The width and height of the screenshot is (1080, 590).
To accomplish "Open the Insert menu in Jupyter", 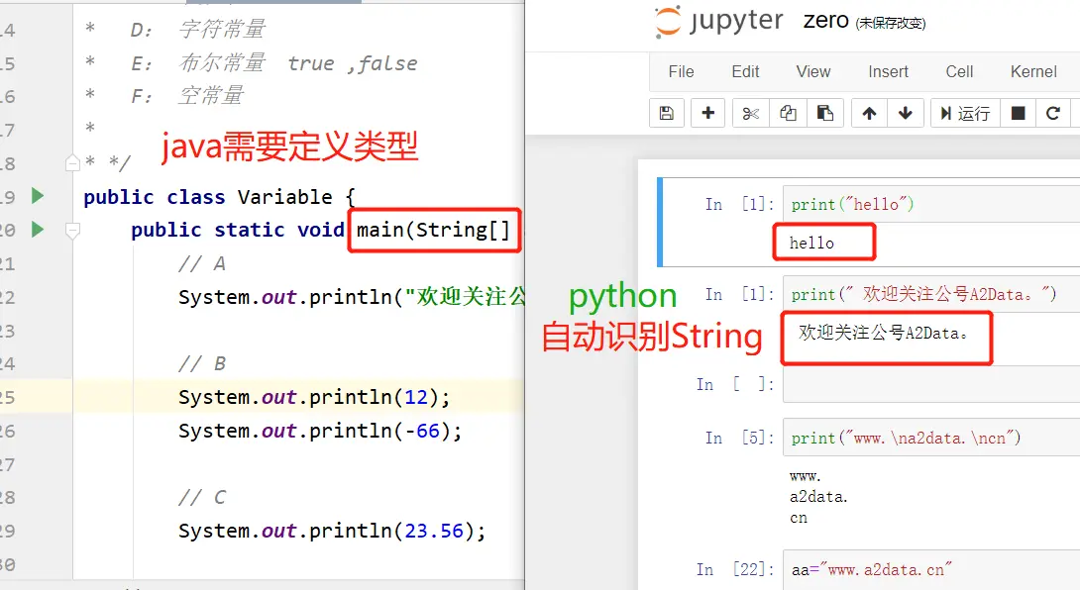I will tap(888, 71).
